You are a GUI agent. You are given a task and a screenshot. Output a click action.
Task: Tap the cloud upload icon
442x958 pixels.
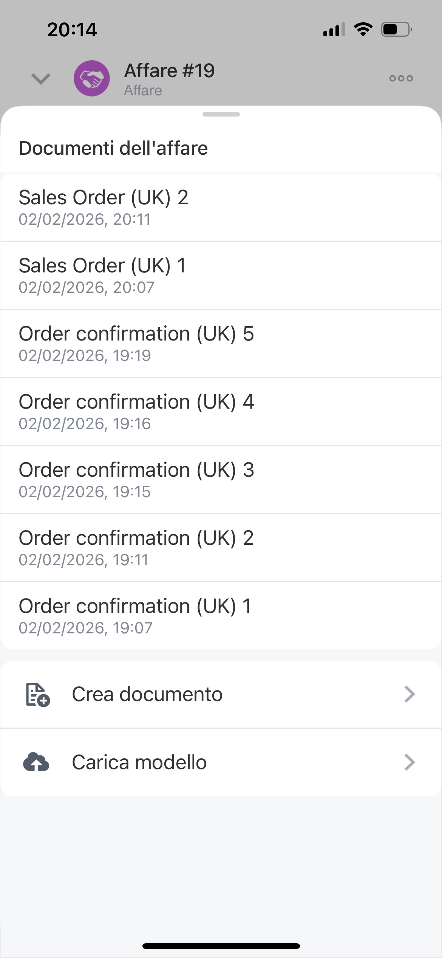[36, 762]
